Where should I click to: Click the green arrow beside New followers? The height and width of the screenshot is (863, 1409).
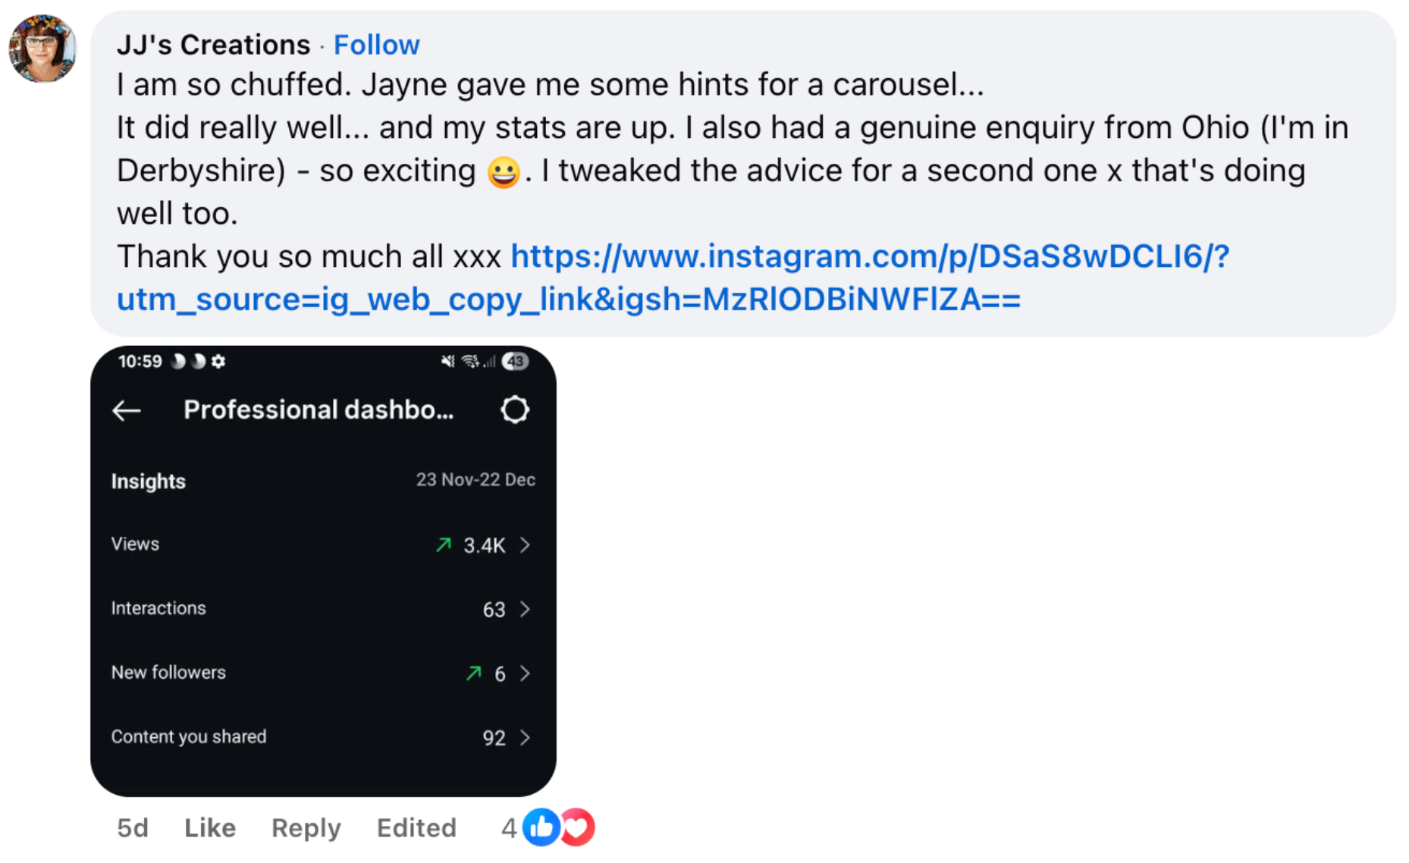pos(474,673)
